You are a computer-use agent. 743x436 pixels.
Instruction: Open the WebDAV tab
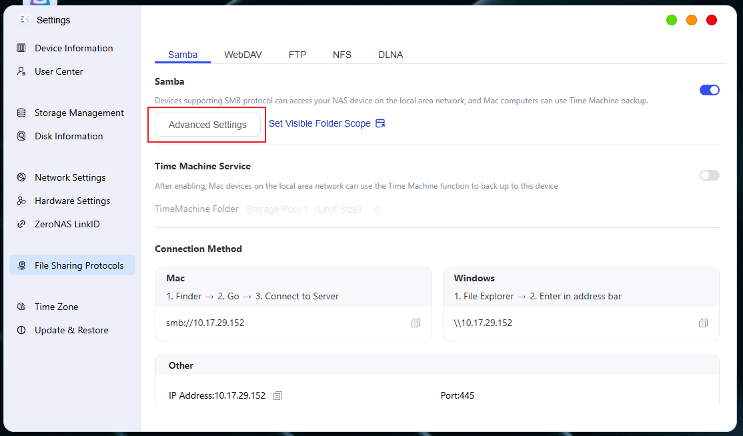(243, 55)
